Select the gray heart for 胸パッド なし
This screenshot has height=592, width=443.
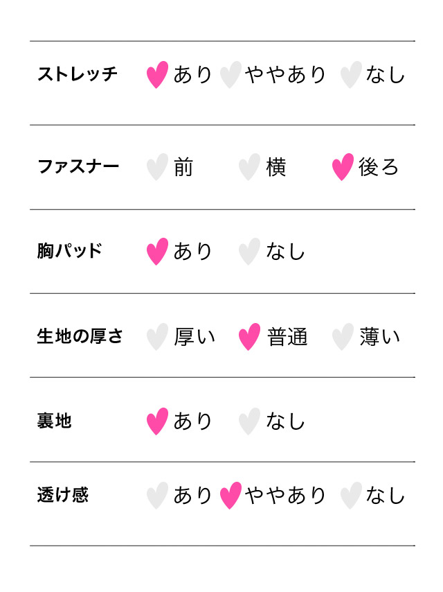click(x=249, y=252)
